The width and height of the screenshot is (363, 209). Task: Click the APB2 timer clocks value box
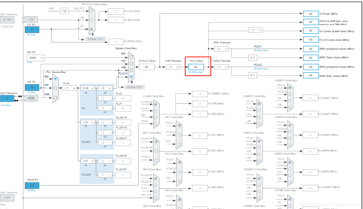click(311, 75)
